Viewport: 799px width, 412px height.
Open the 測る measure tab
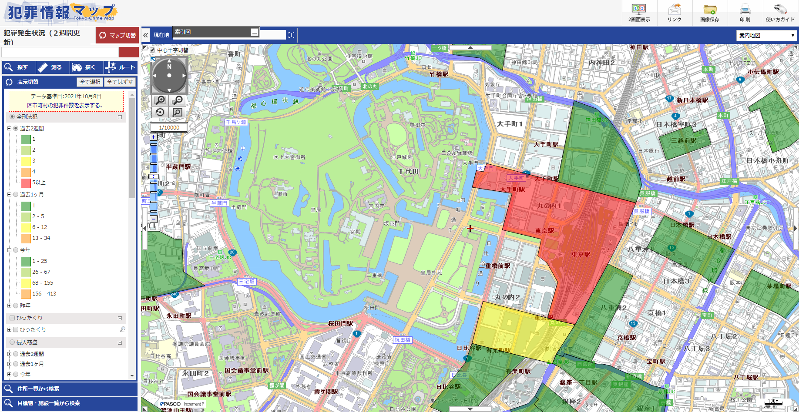click(52, 67)
